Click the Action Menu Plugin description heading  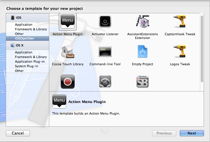pyautogui.click(x=87, y=102)
